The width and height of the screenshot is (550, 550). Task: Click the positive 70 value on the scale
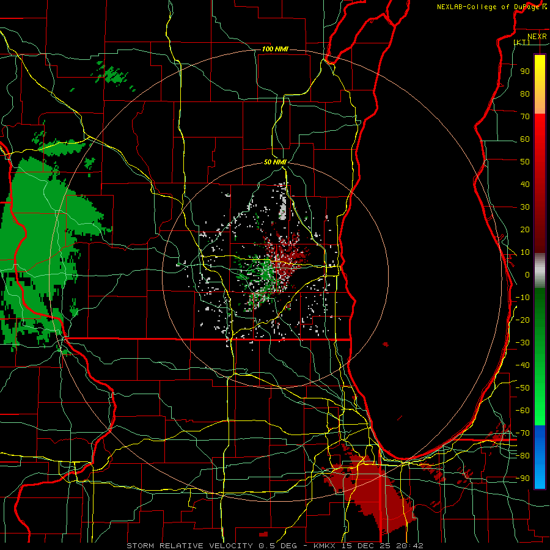(x=525, y=117)
